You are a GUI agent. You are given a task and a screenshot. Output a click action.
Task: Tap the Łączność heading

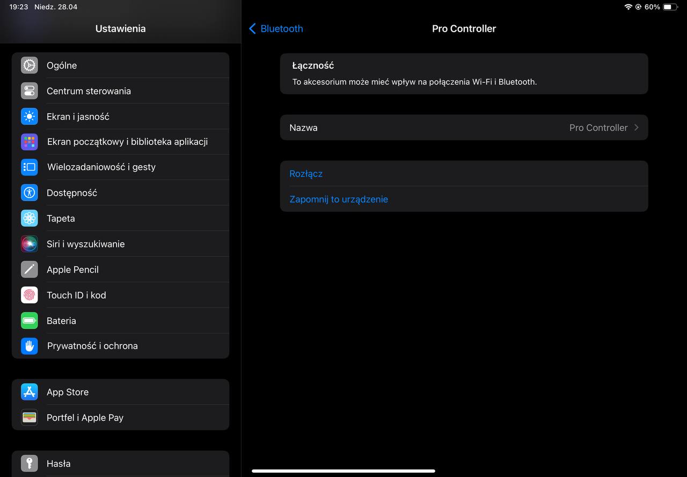pos(313,65)
